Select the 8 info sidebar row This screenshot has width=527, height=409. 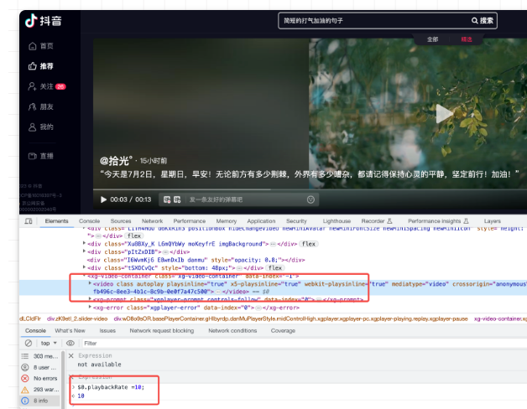pos(39,401)
